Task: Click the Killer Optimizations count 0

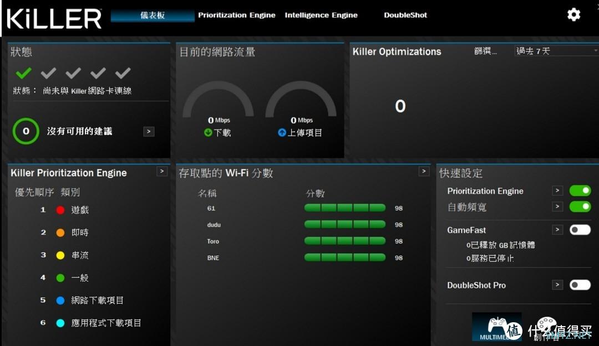Action: [400, 106]
